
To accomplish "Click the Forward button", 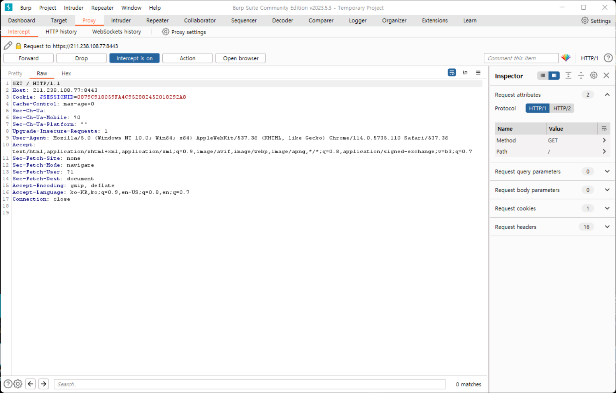I will click(29, 58).
